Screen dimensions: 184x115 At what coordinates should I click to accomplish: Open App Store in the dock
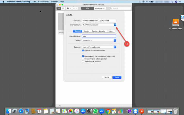pos(83,111)
